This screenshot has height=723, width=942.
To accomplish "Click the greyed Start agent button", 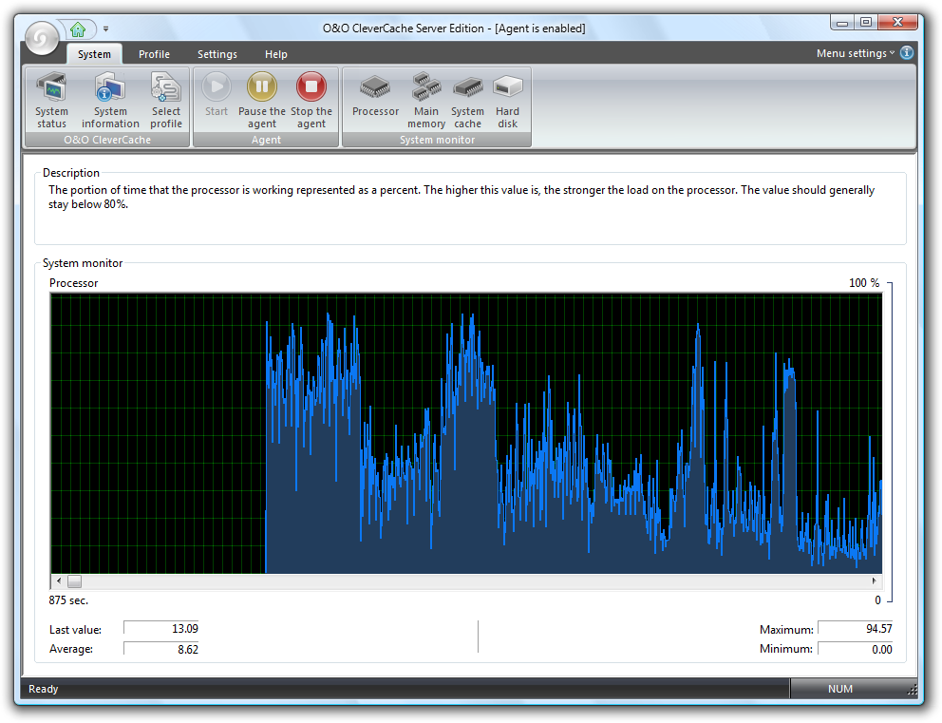I will (x=217, y=94).
